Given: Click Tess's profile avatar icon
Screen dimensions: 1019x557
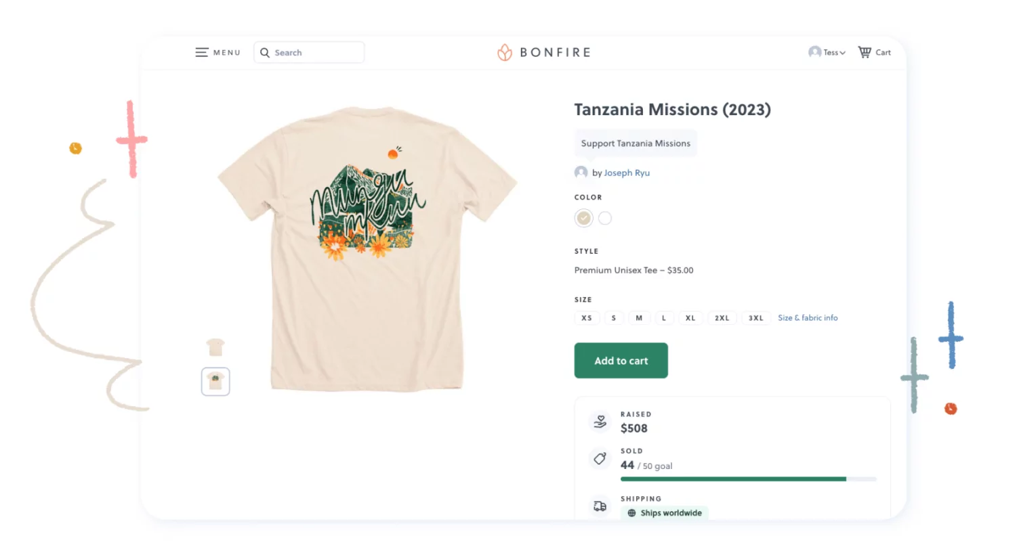Looking at the screenshot, I should (x=814, y=52).
